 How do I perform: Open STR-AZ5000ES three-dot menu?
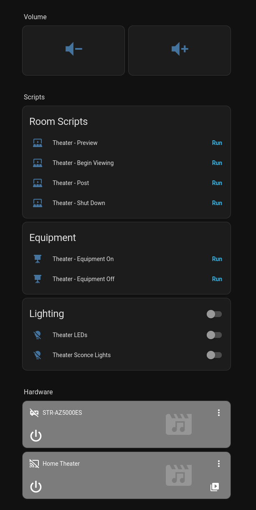point(218,413)
